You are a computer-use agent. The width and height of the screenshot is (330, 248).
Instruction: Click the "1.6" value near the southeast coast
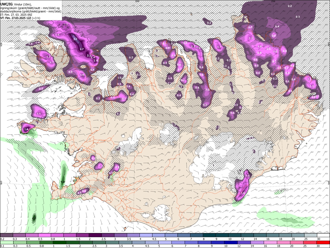point(243,193)
